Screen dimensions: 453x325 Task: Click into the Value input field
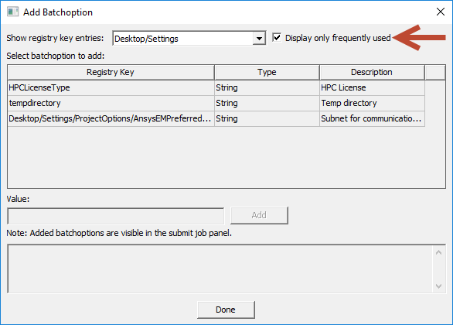115,216
